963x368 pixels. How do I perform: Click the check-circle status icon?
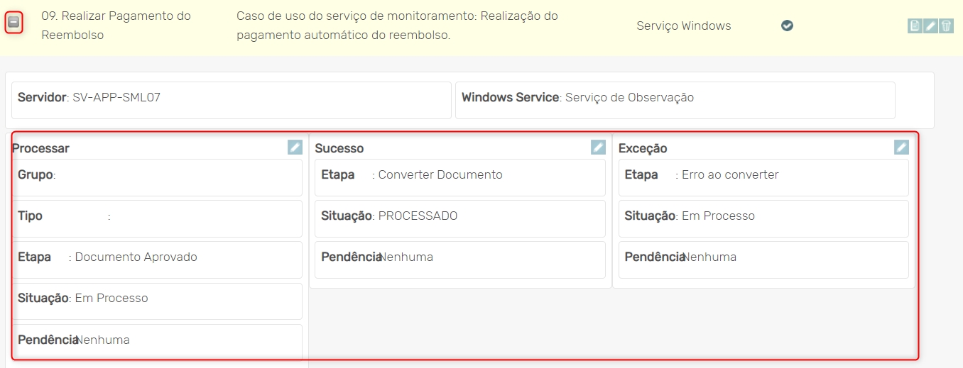pos(787,26)
